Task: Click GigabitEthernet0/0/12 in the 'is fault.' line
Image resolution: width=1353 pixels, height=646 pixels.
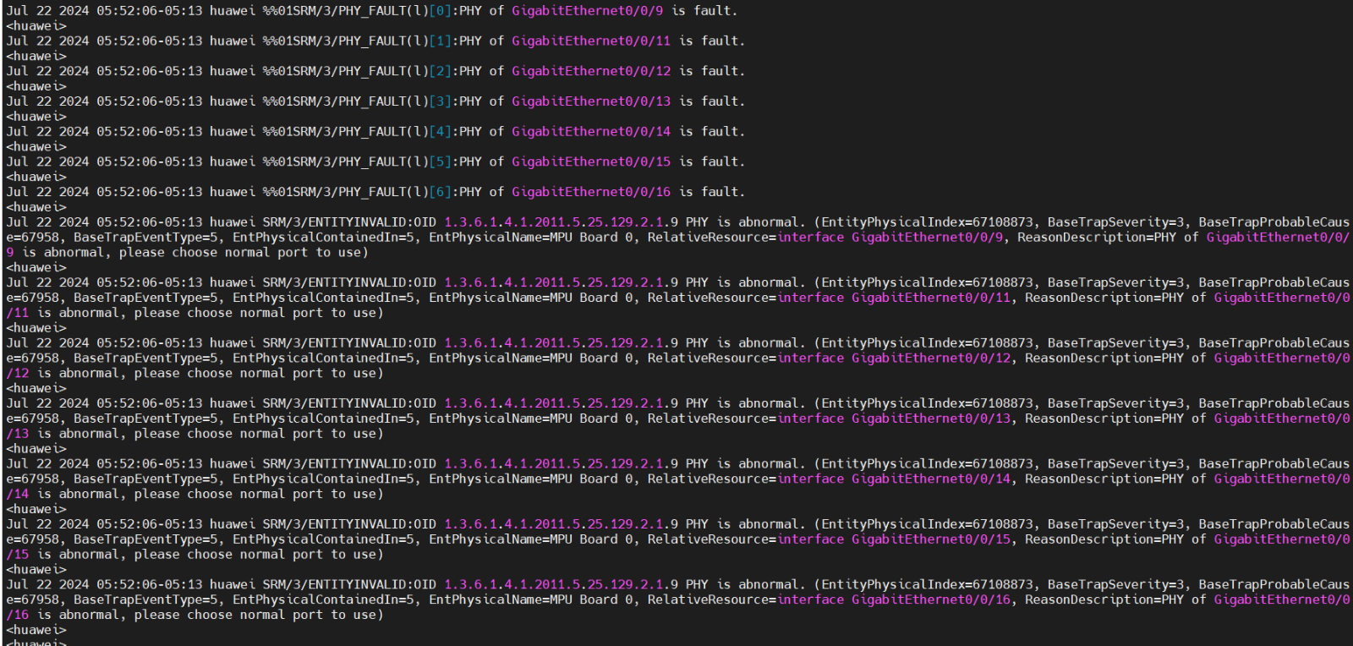Action: tap(591, 72)
